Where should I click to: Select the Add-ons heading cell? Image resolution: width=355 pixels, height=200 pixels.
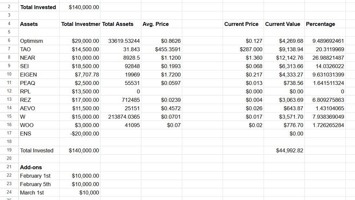[39, 167]
